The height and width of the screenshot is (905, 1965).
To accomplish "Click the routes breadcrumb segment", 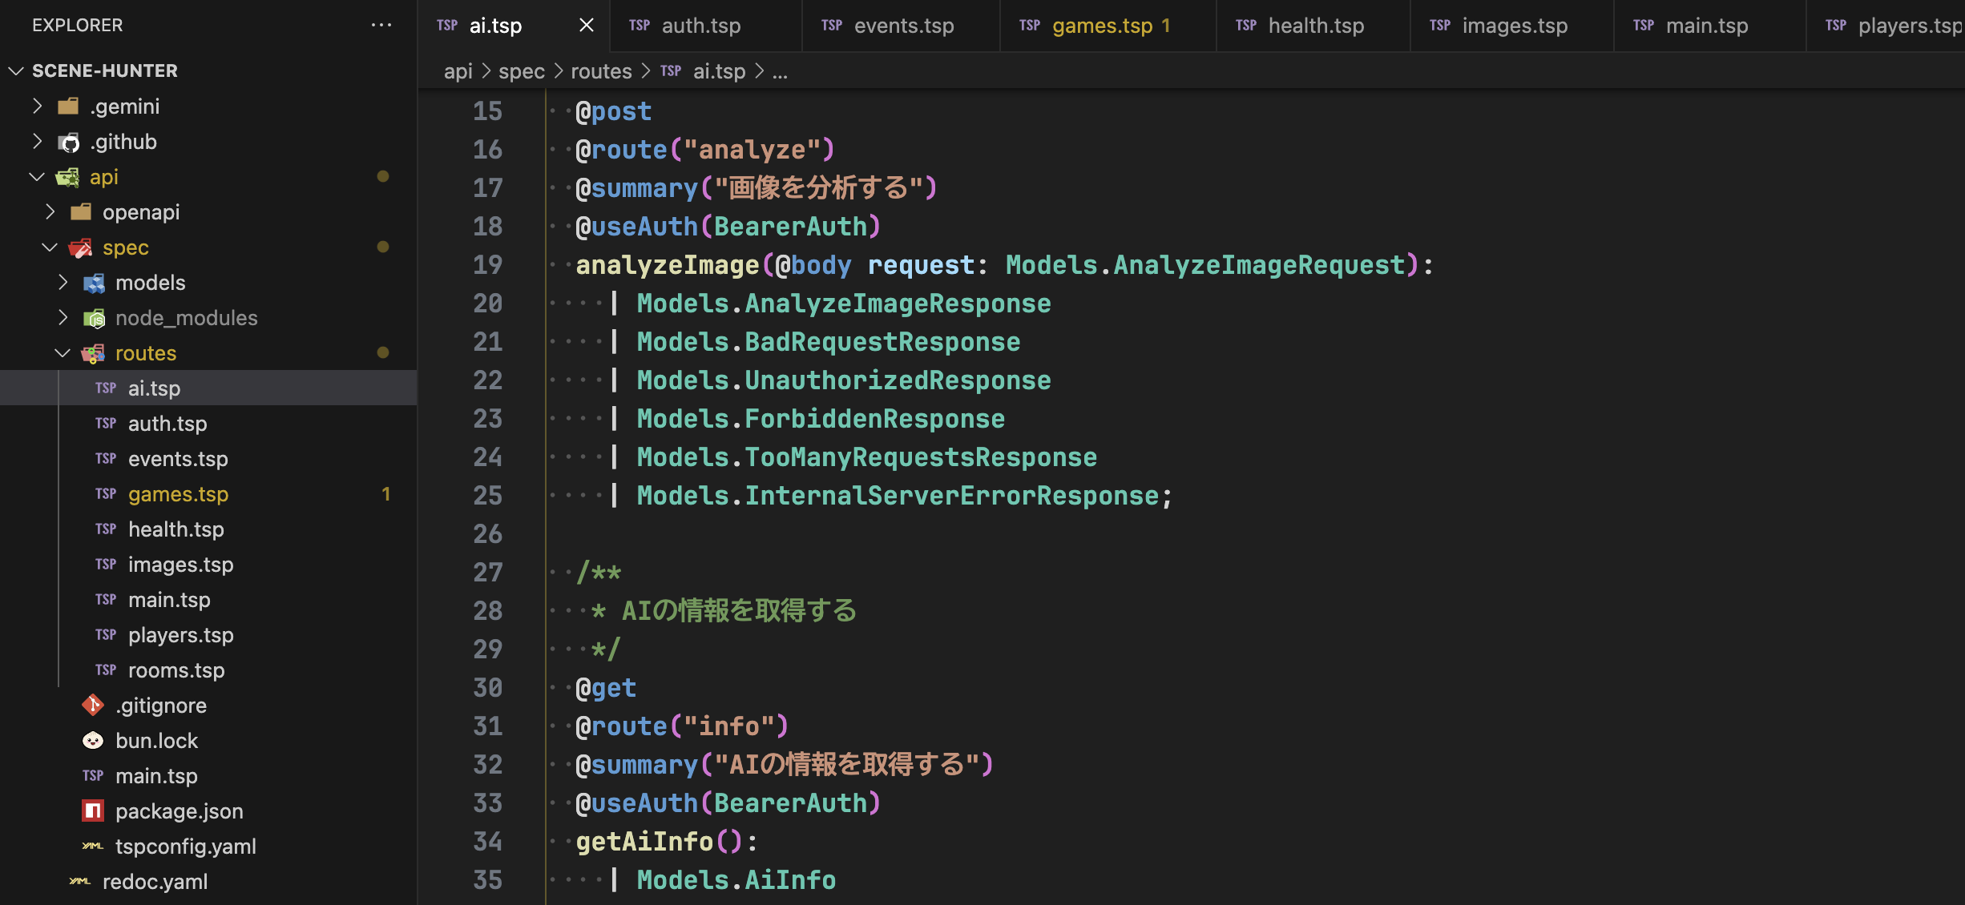I will 601,71.
